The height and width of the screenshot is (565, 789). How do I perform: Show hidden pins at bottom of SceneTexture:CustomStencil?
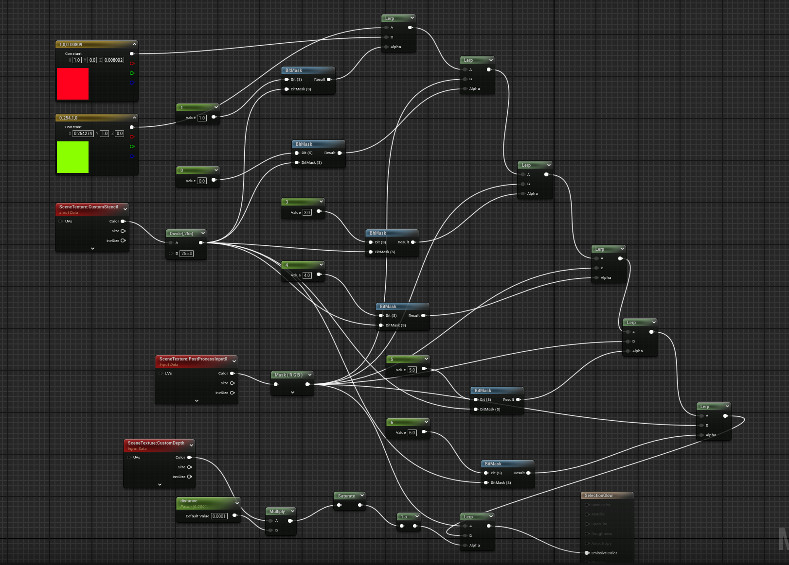click(92, 248)
